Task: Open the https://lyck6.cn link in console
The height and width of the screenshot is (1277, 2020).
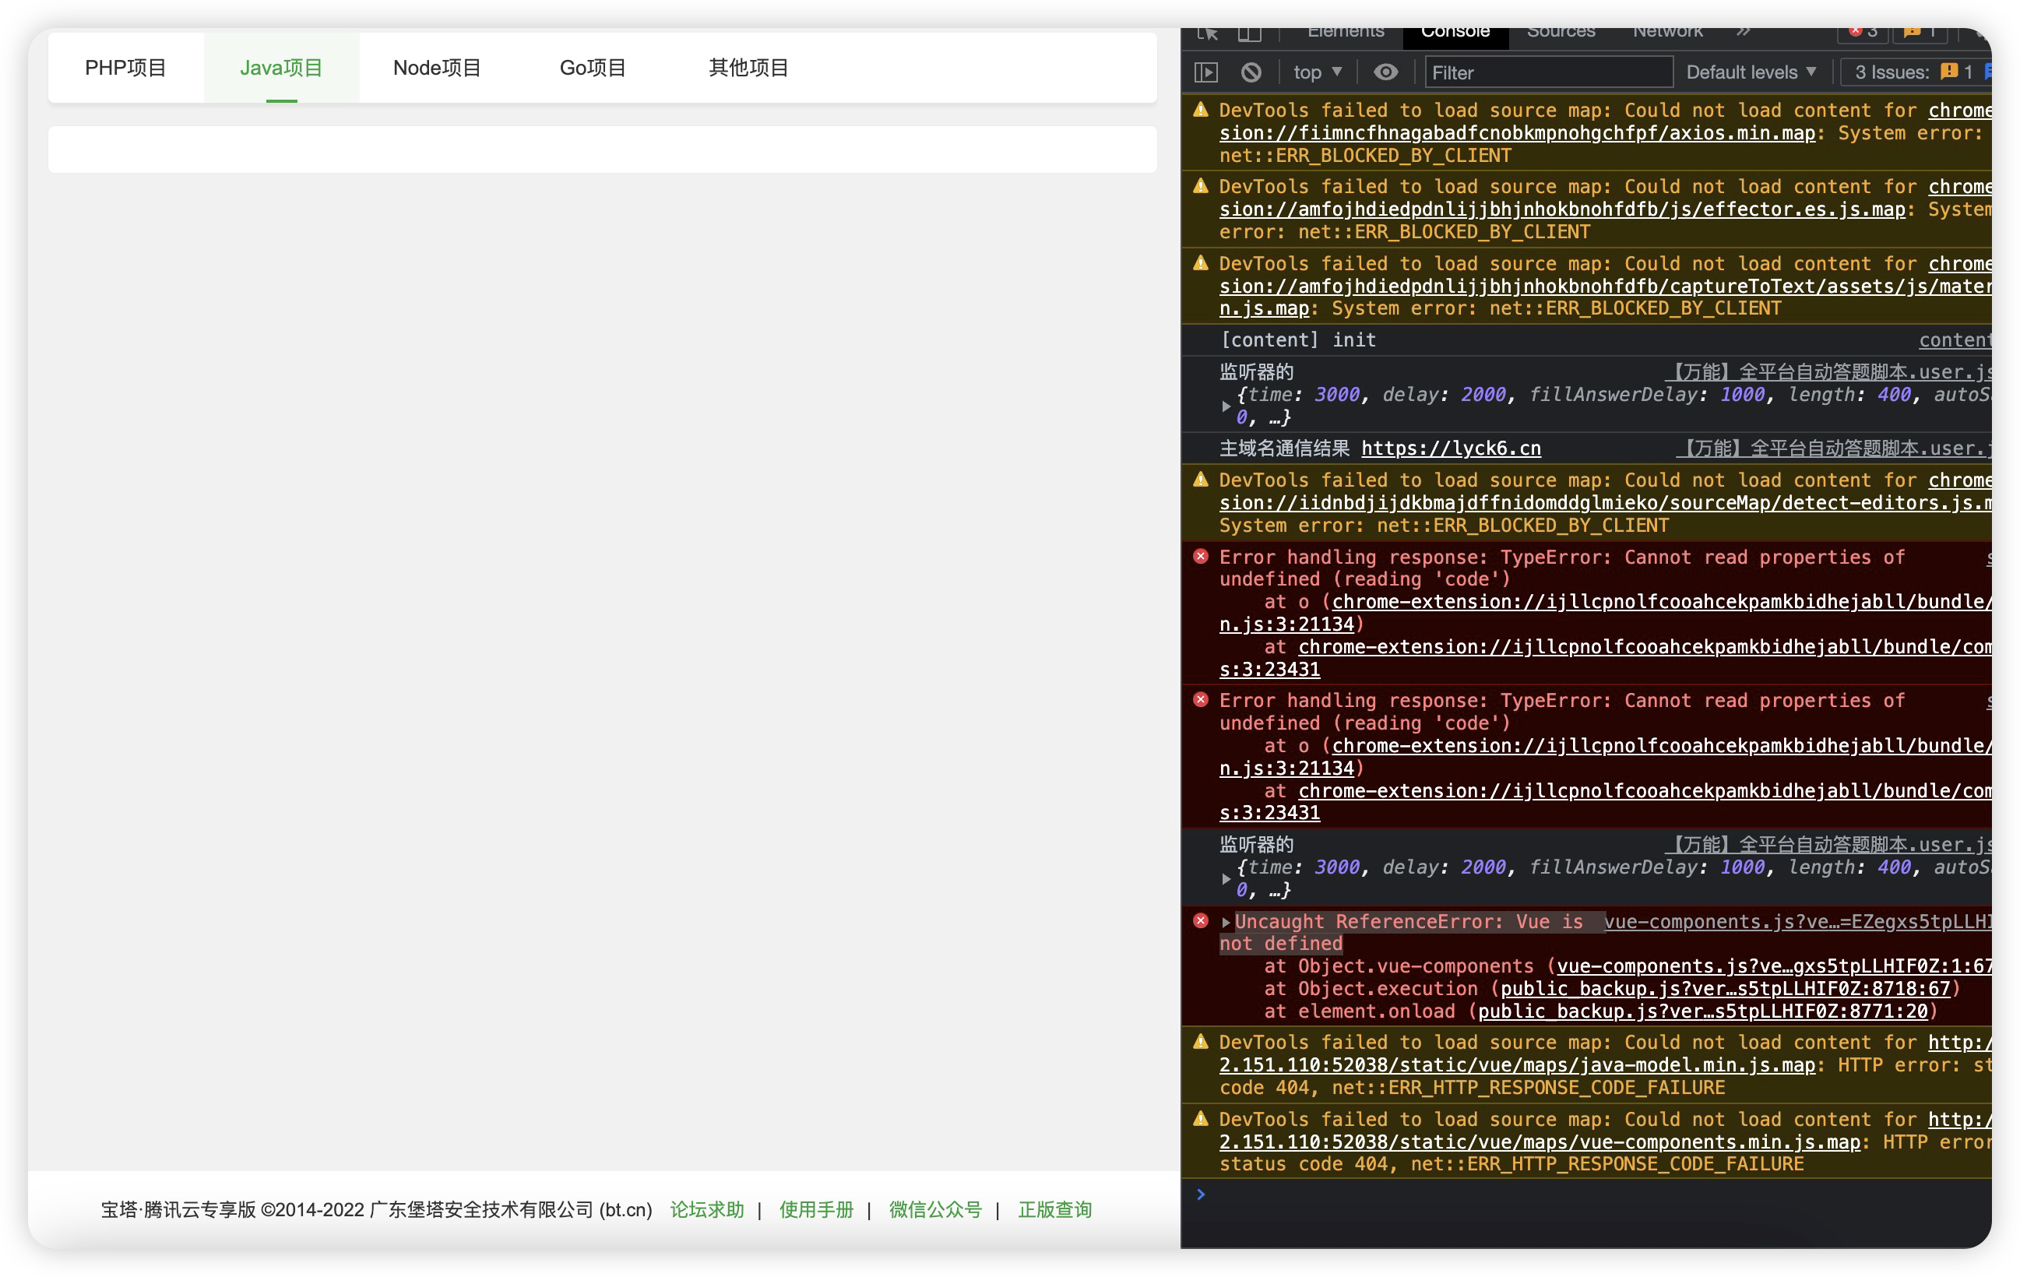Action: point(1451,448)
